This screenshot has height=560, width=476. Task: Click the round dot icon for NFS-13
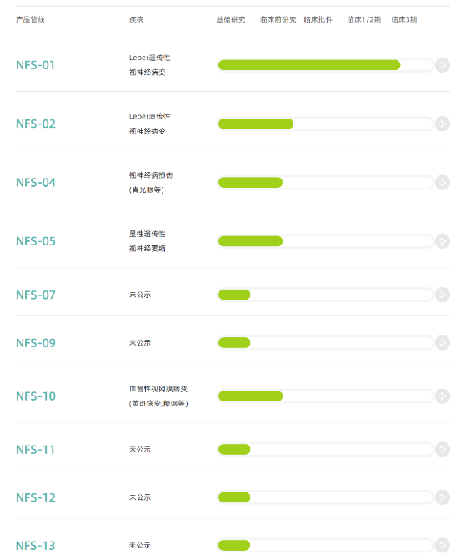click(443, 545)
